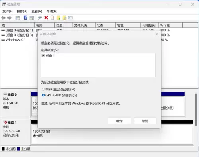Sort by the 可用空间 column header
Image resolution: width=199 pixels, height=157 pixels.
150,25
